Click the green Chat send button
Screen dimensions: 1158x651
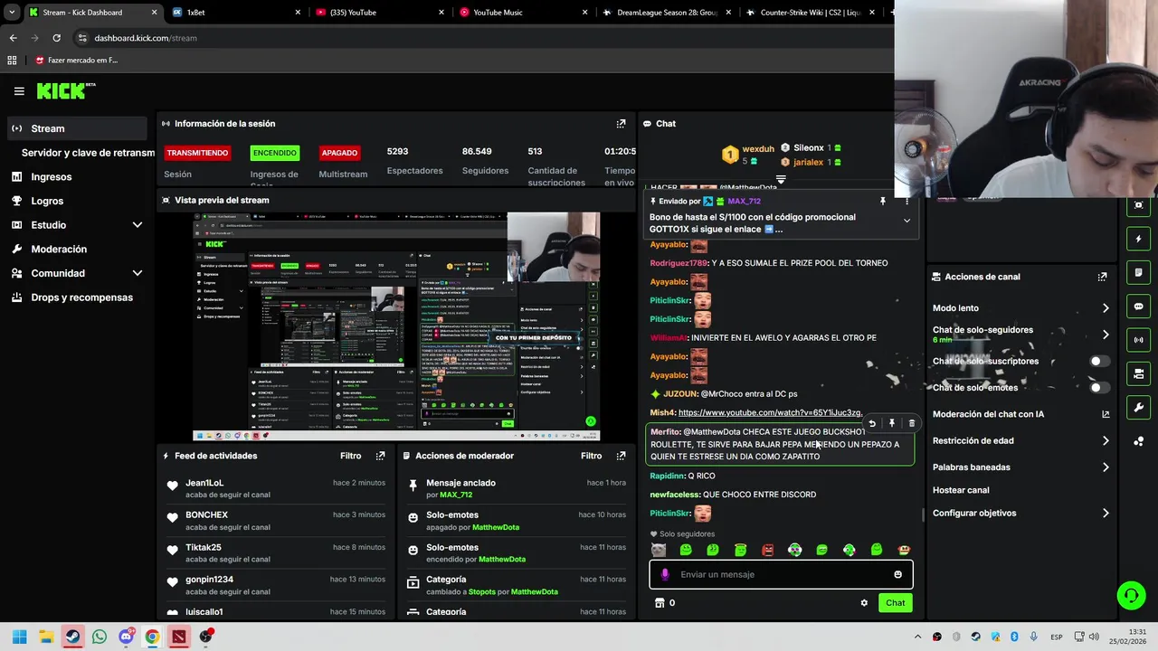pos(895,603)
